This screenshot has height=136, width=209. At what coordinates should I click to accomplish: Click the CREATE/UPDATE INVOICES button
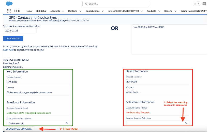pyautogui.click(x=19, y=129)
